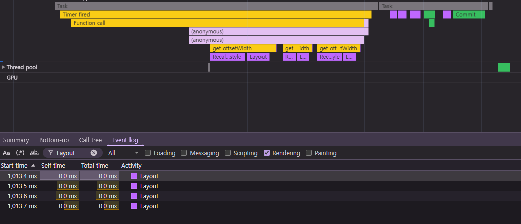
Task: Open the All duration dropdown
Action: coord(123,153)
